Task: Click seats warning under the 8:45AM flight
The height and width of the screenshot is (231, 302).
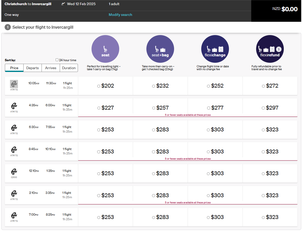Action: pos(188,159)
